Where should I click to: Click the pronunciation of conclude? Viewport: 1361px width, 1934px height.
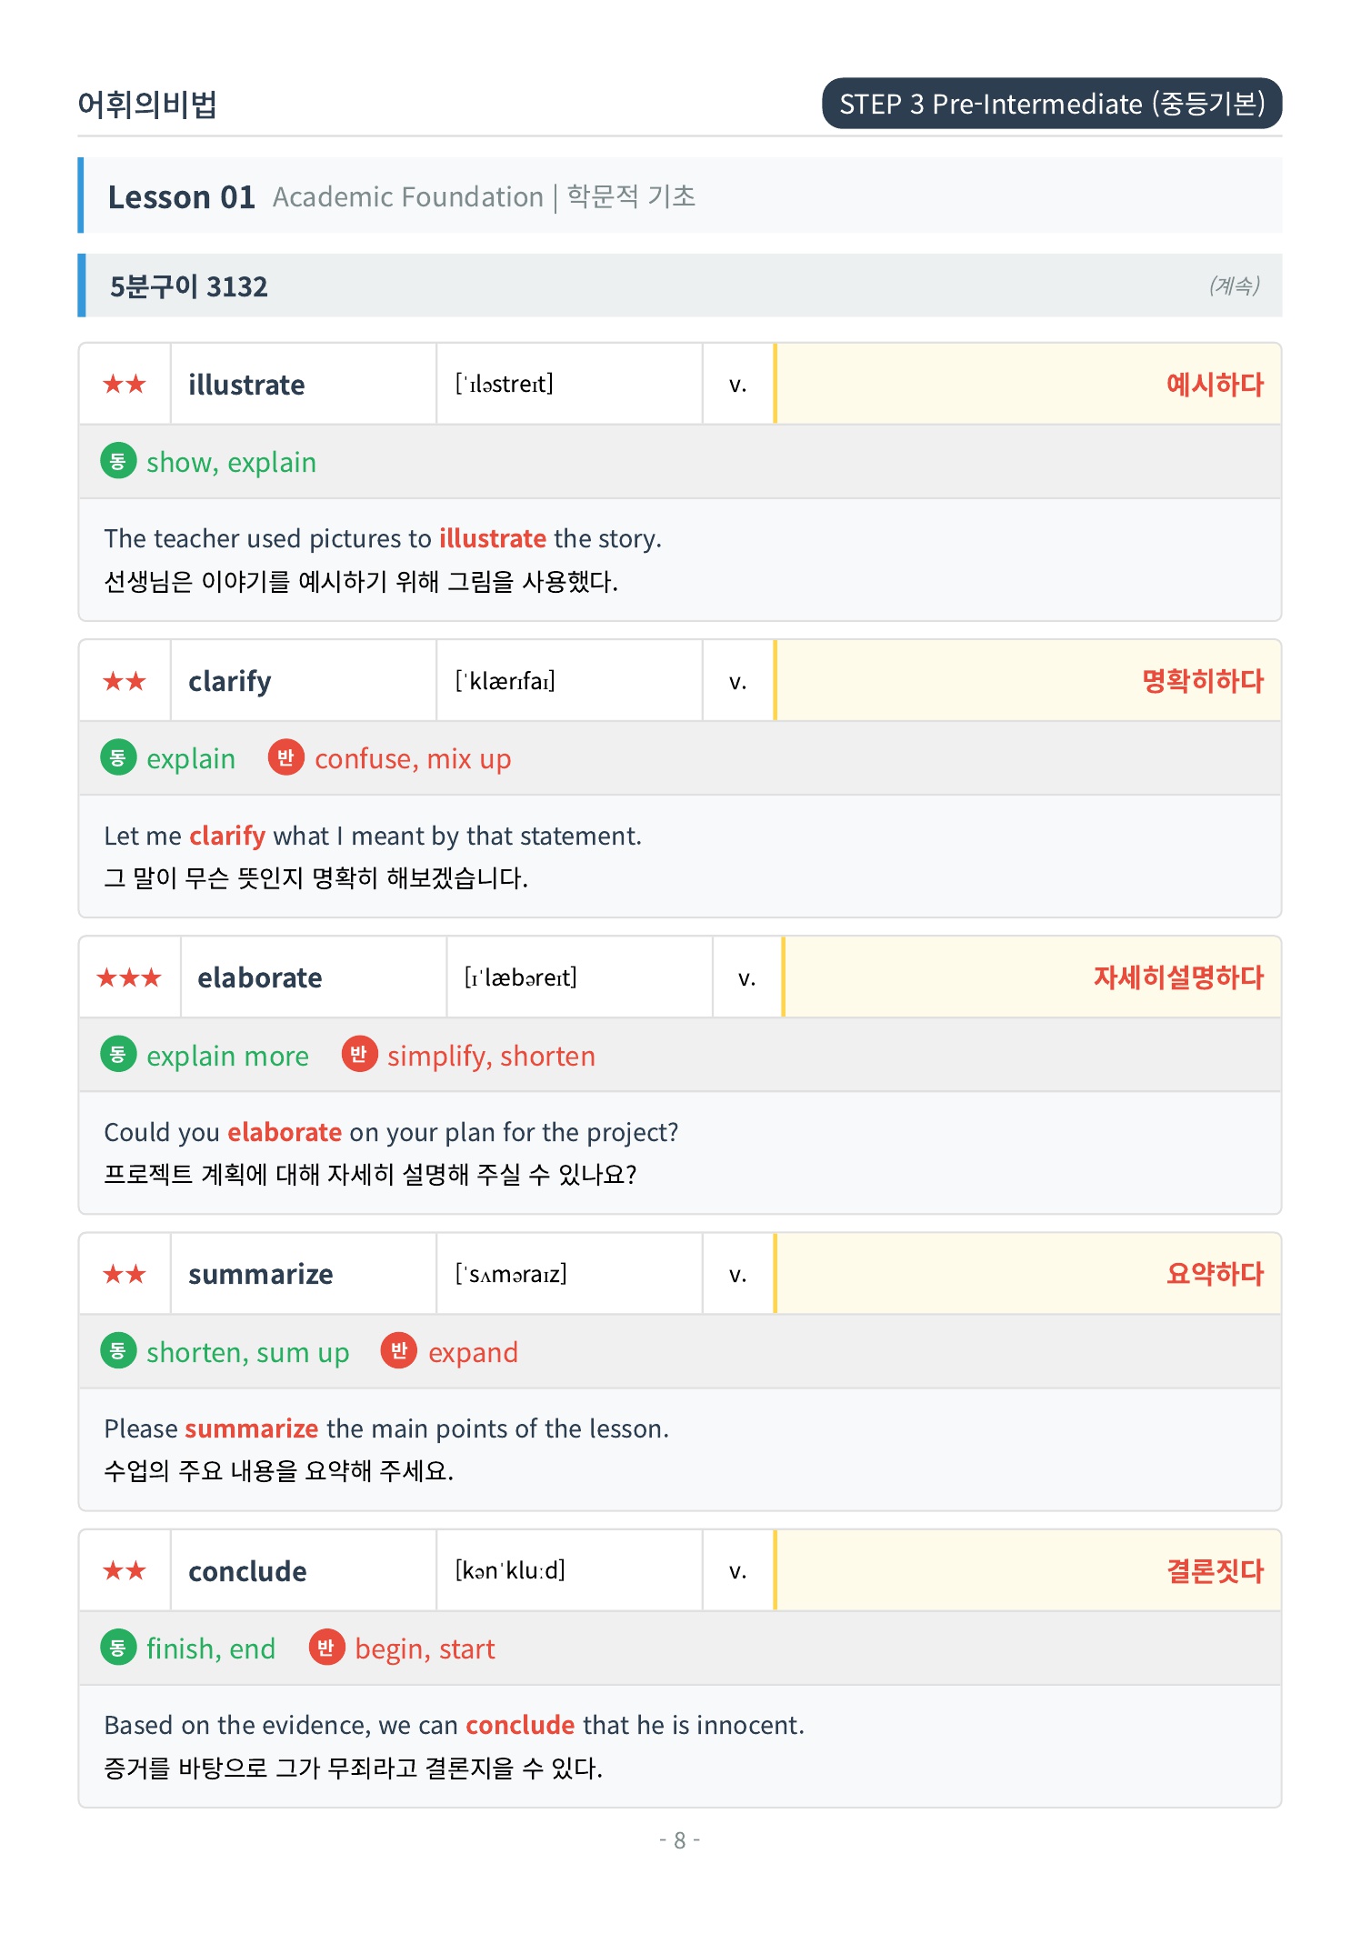510,1570
